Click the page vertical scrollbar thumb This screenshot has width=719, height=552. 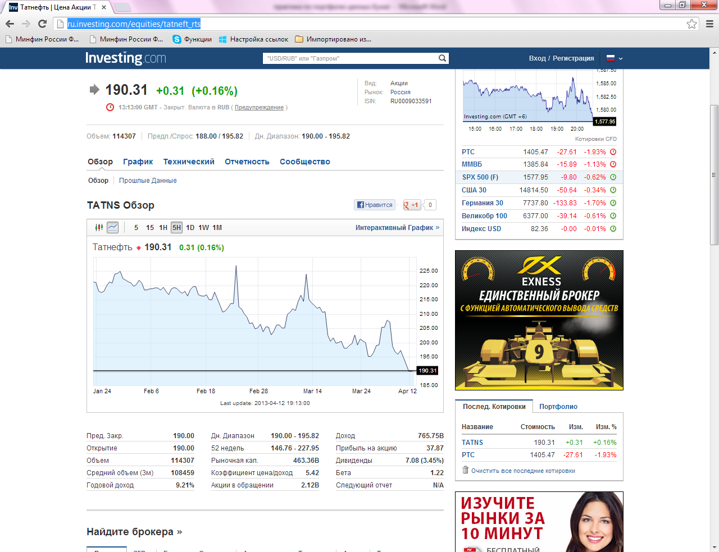tap(714, 175)
